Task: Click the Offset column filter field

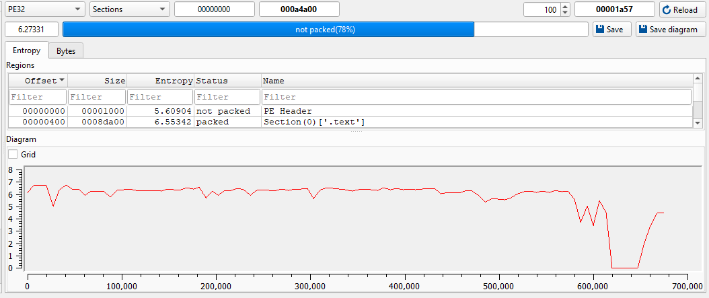Action: tap(38, 97)
